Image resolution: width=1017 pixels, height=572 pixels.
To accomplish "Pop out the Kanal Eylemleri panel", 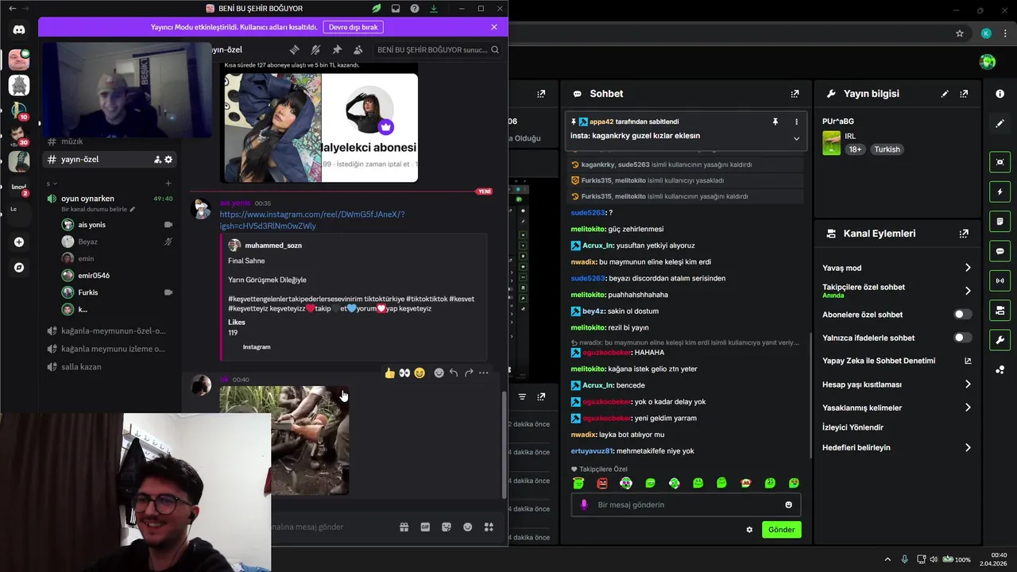I will pyautogui.click(x=964, y=234).
